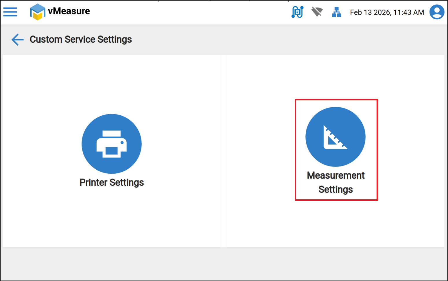
Task: Click blank space above the printer icon
Action: [x=112, y=84]
